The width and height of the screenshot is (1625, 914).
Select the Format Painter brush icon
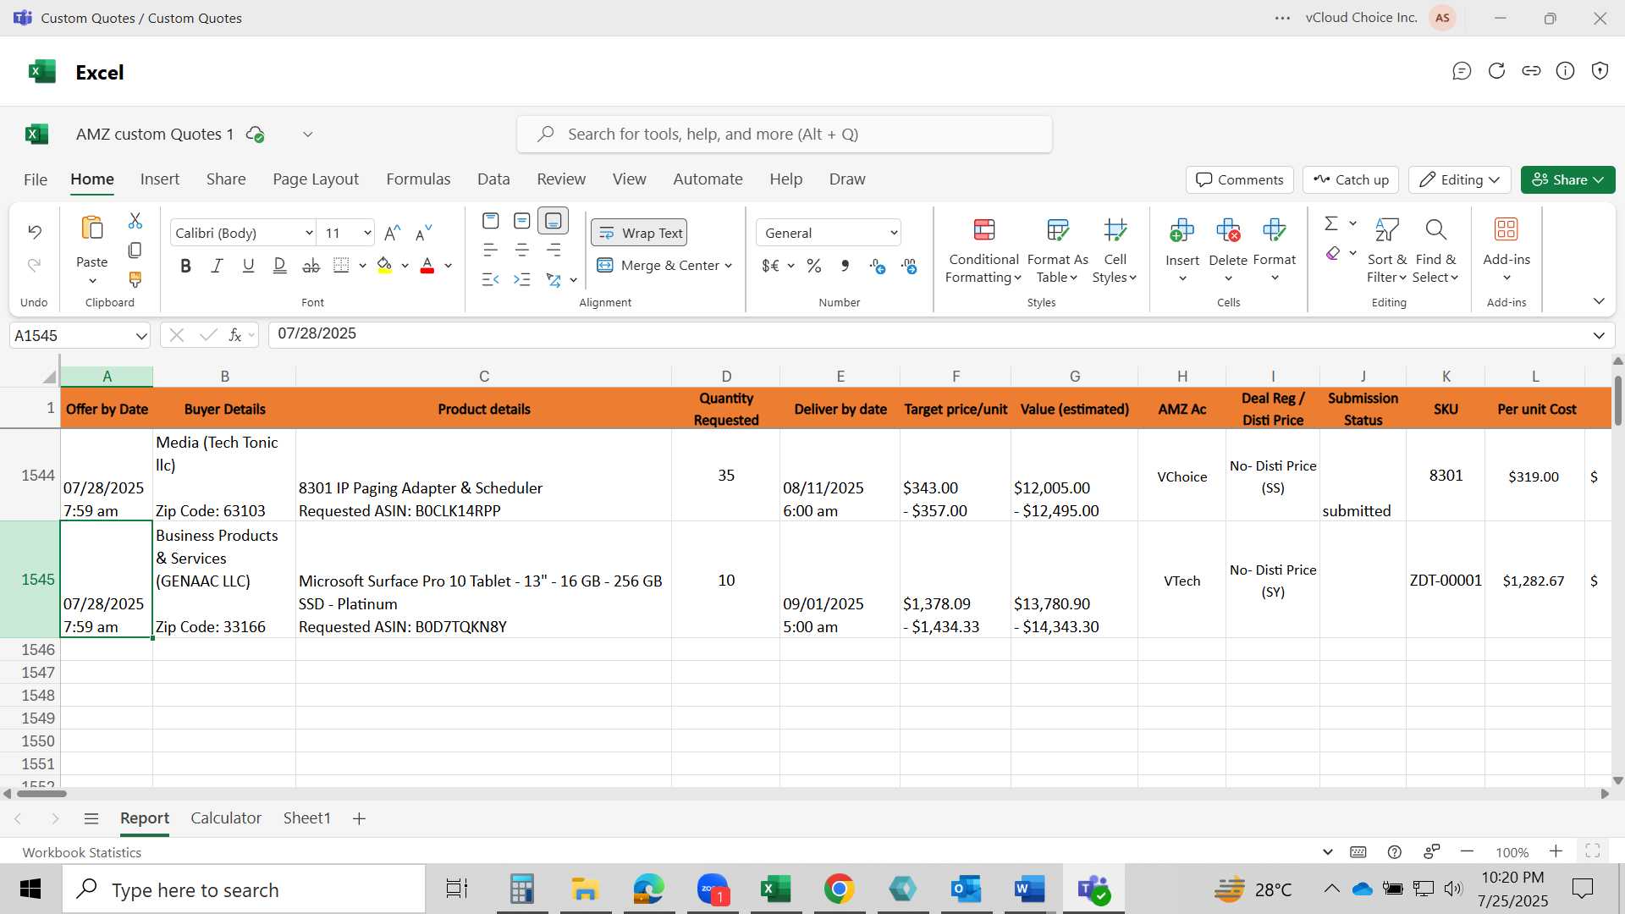tap(135, 279)
